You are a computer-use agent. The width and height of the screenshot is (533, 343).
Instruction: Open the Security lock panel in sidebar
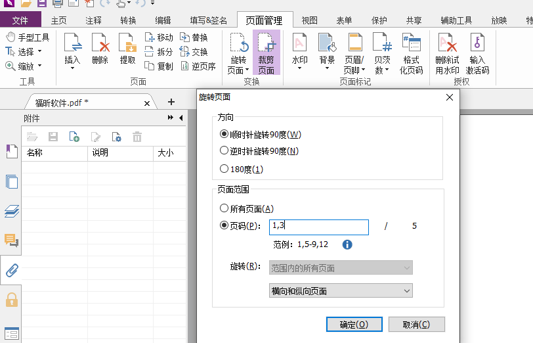point(12,300)
